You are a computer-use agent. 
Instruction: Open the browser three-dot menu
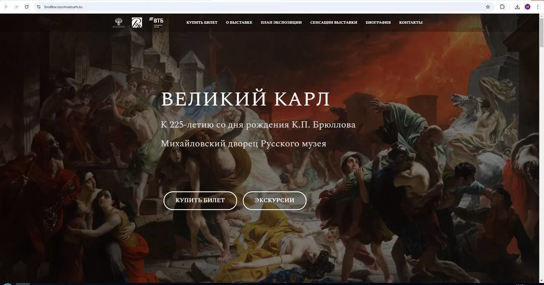click(538, 7)
